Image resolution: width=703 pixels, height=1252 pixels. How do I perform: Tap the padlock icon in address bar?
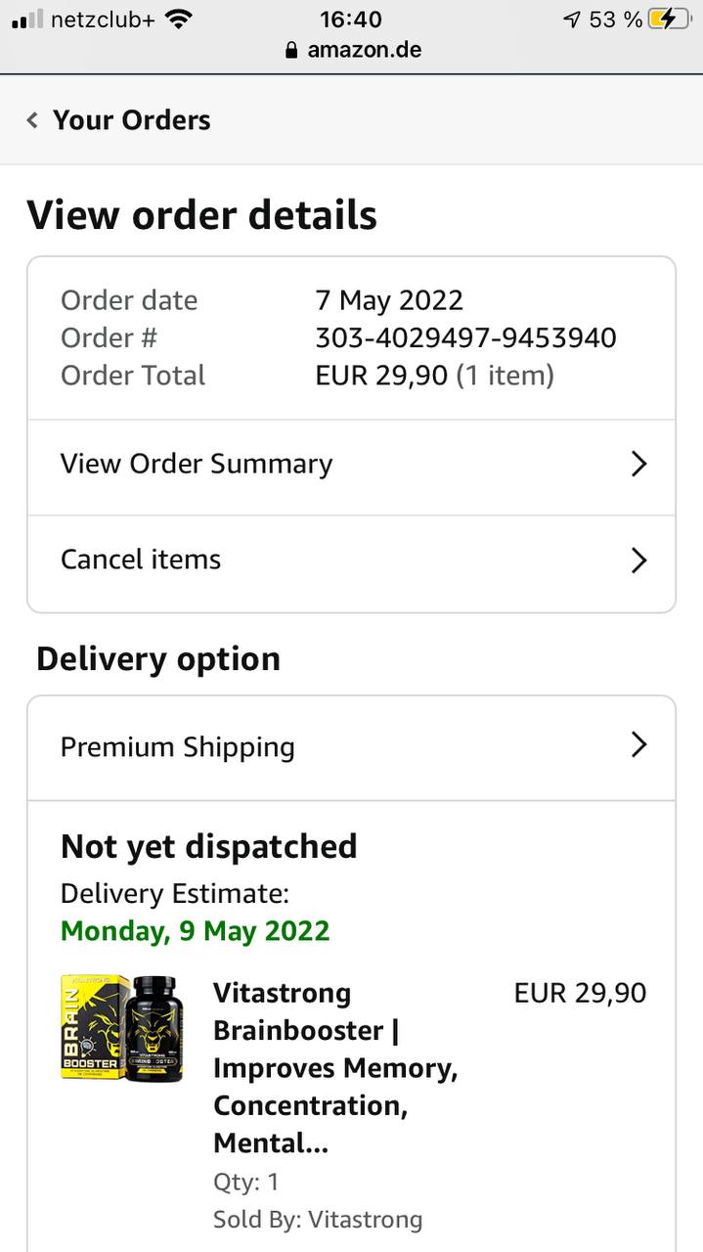pyautogui.click(x=291, y=50)
